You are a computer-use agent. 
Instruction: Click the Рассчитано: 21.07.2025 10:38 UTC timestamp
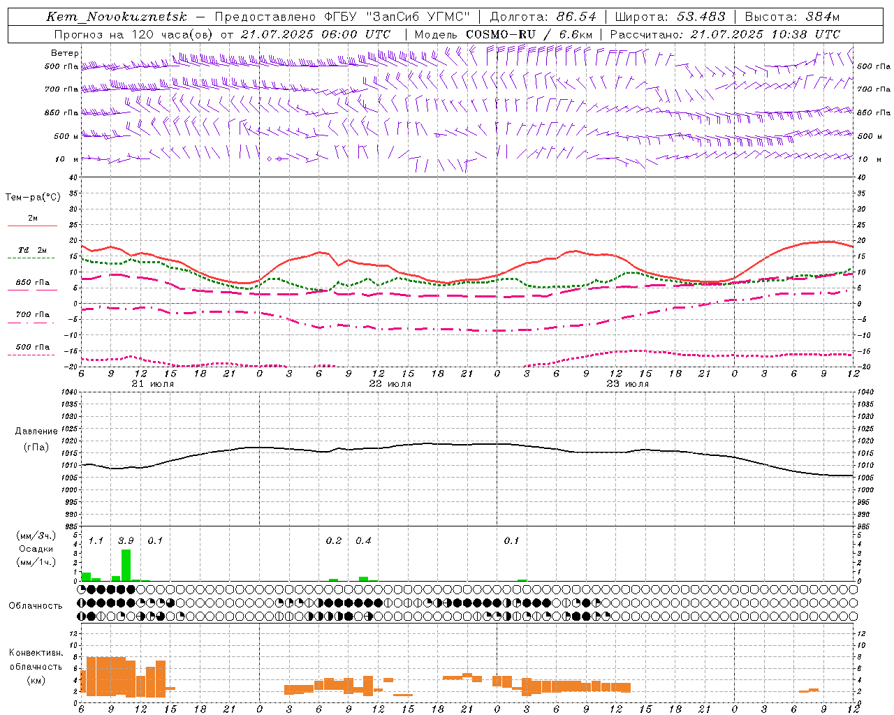pos(725,34)
